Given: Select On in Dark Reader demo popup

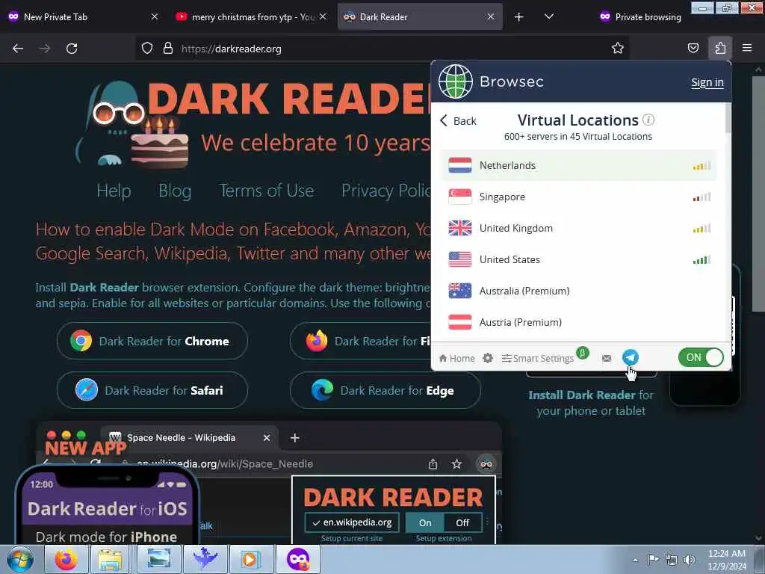Looking at the screenshot, I should coord(425,522).
